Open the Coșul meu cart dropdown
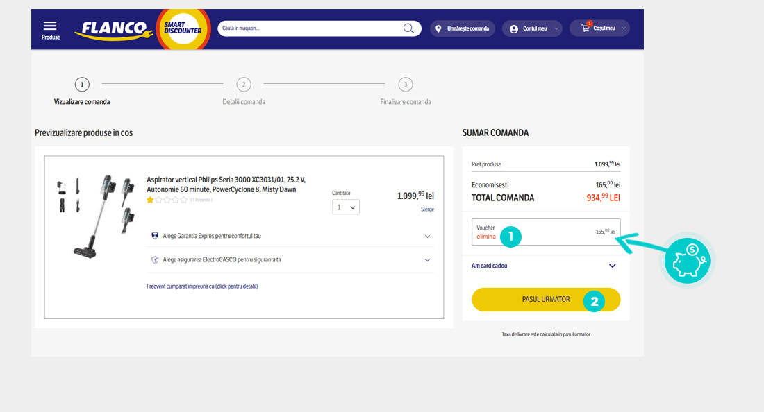The width and height of the screenshot is (764, 412). tap(599, 28)
